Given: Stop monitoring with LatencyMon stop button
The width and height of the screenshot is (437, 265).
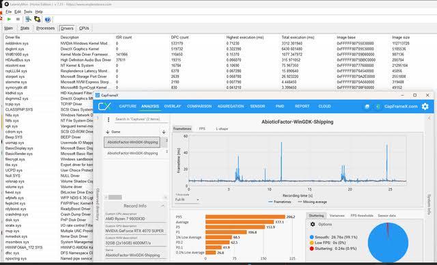Looking at the screenshot, I should click(x=18, y=19).
